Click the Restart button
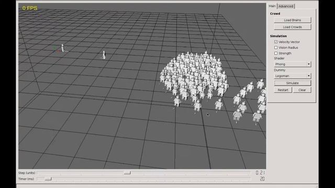Image resolution: width=335 pixels, height=188 pixels. point(283,90)
